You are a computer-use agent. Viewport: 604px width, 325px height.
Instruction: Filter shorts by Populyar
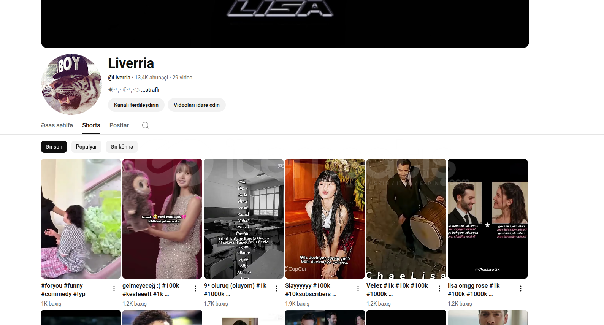coord(86,147)
